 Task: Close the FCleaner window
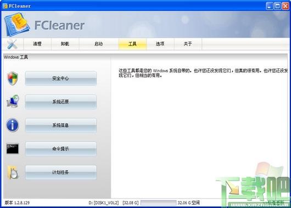286,6
